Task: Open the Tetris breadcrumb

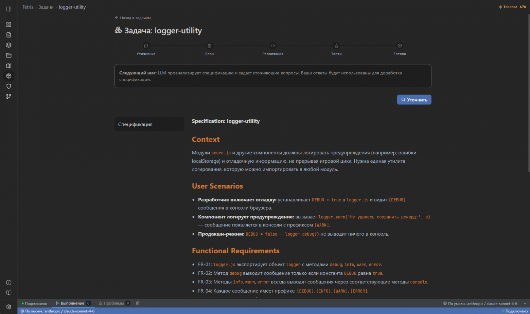Action: pyautogui.click(x=28, y=7)
